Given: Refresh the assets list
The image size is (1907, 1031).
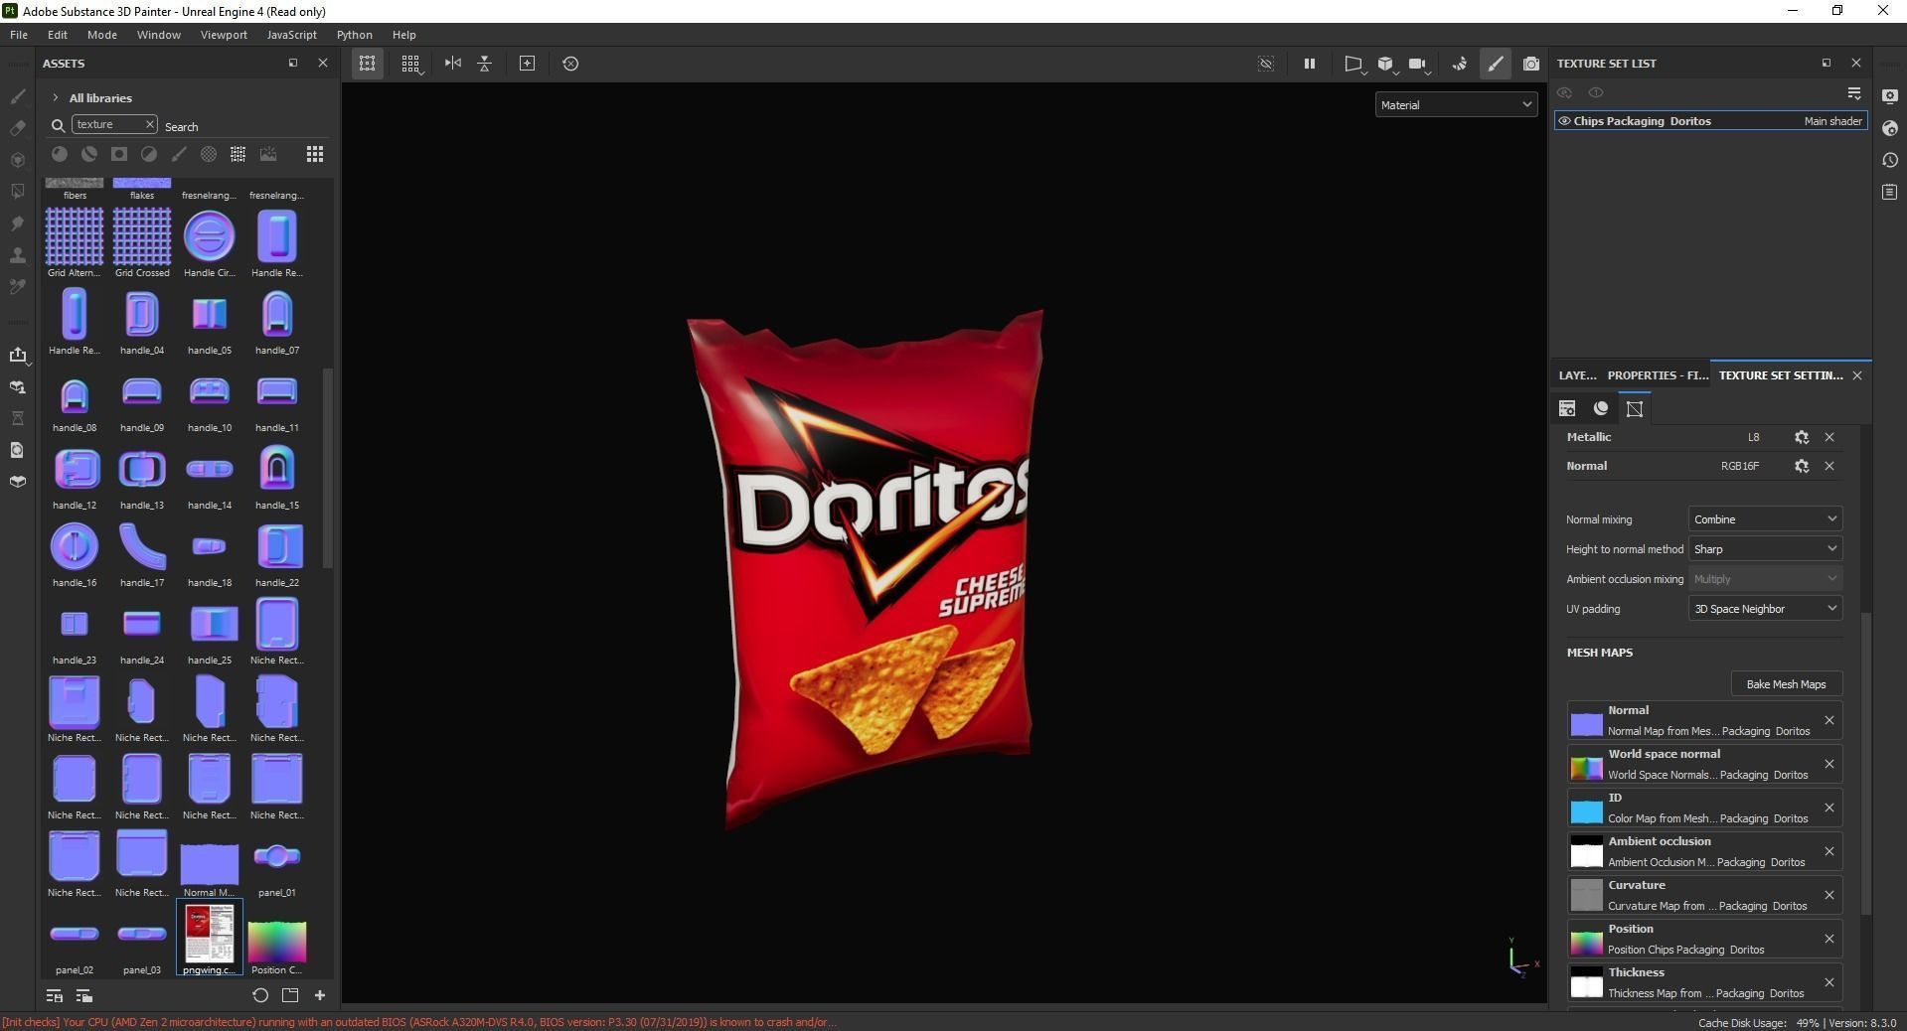Looking at the screenshot, I should coord(260,995).
